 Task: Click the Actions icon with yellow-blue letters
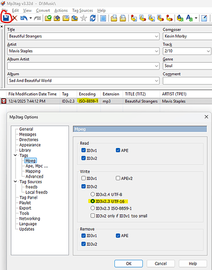[x=180, y=18]
